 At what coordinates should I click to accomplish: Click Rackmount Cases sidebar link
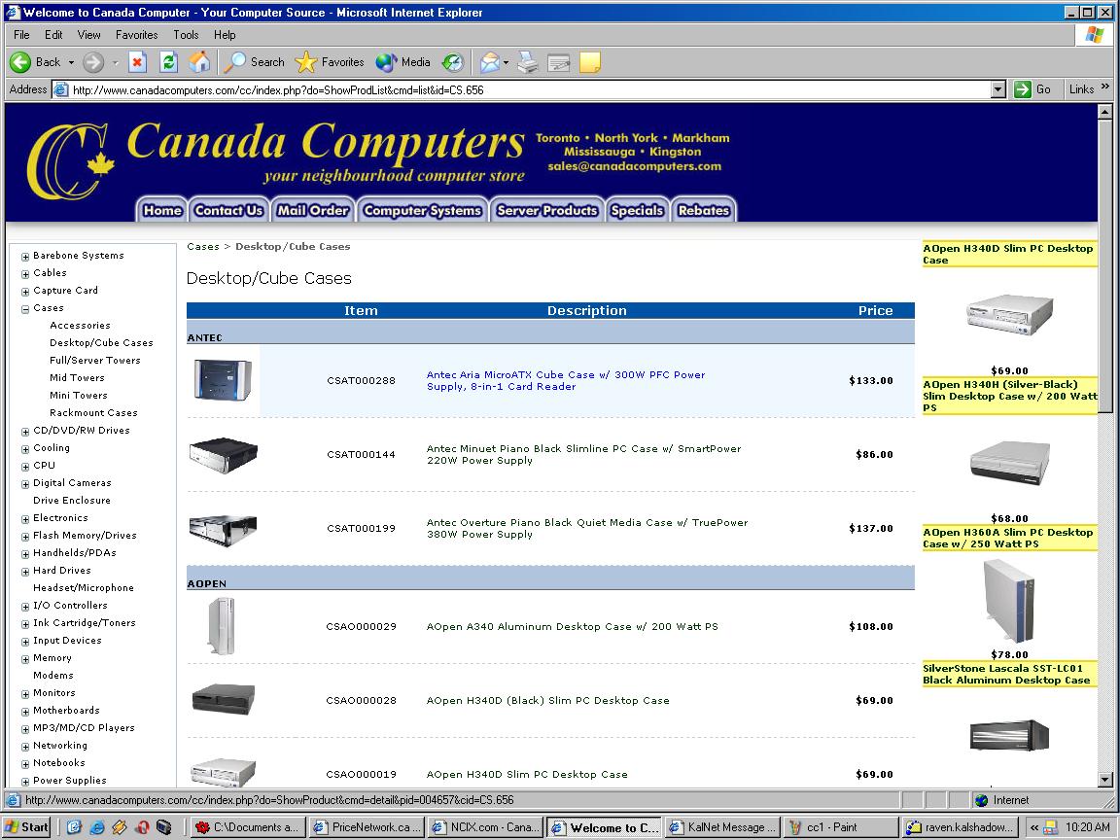[x=93, y=413]
